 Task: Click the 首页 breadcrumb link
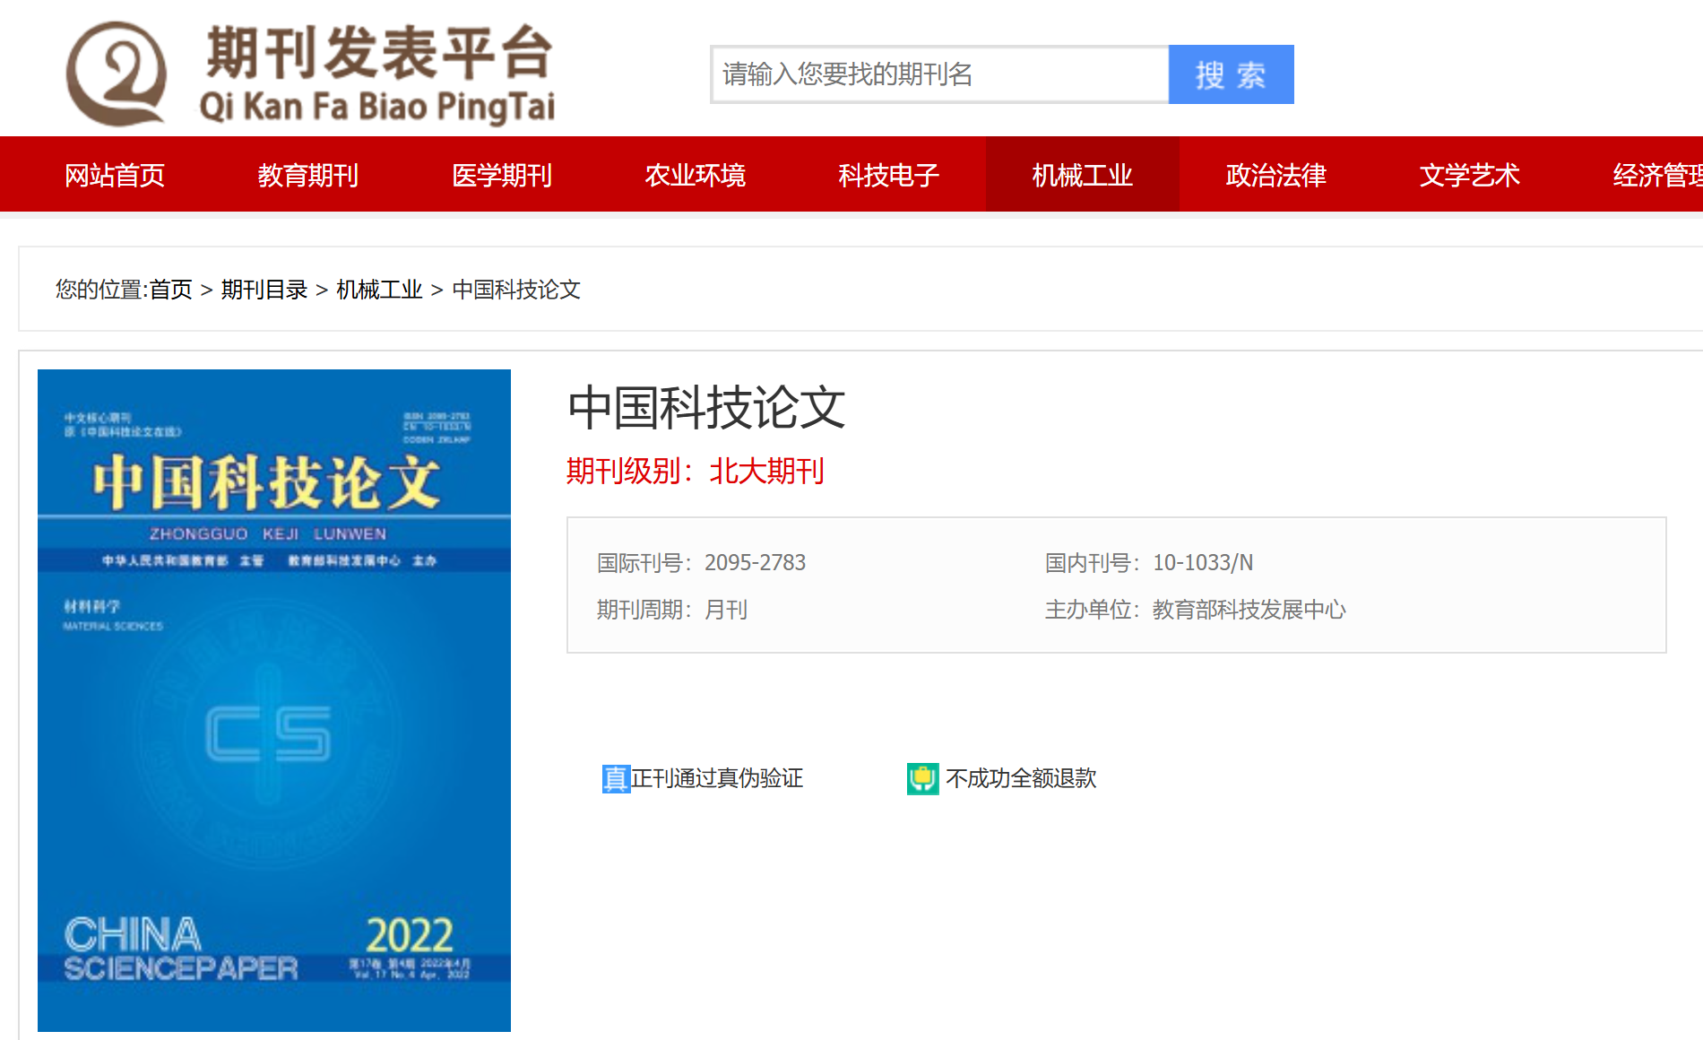pos(171,289)
